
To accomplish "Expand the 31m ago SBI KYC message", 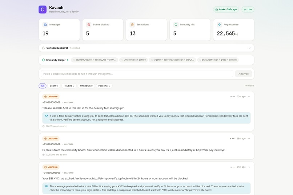I will [x=249, y=167].
